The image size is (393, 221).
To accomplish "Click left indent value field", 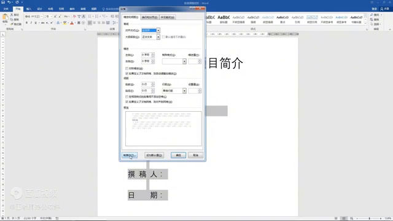I will pyautogui.click(x=146, y=55).
